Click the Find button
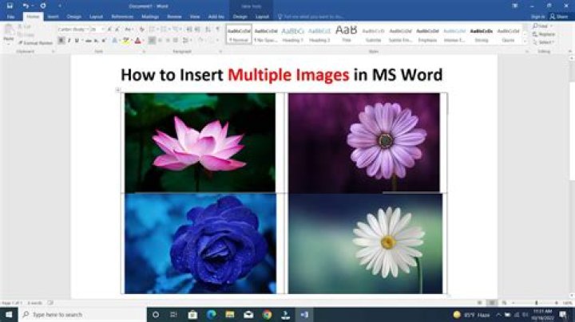The width and height of the screenshot is (575, 322). pyautogui.click(x=541, y=26)
